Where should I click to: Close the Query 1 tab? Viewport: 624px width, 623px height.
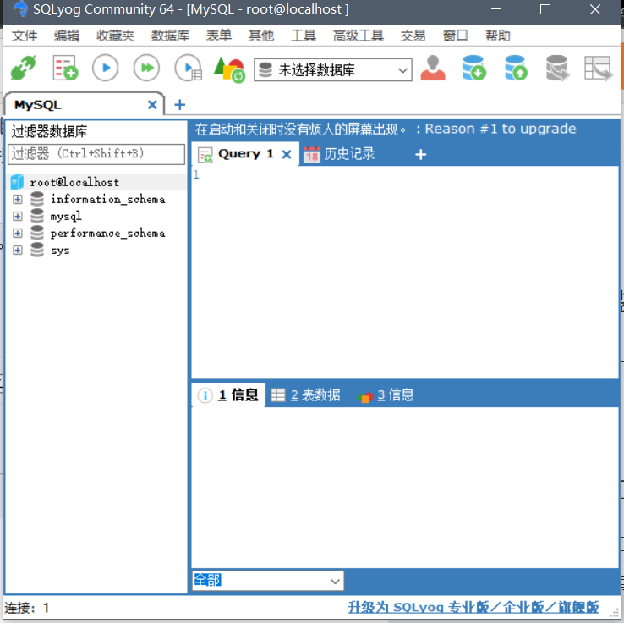pos(287,154)
